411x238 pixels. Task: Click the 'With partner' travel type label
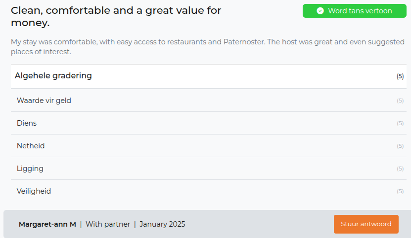click(x=108, y=224)
